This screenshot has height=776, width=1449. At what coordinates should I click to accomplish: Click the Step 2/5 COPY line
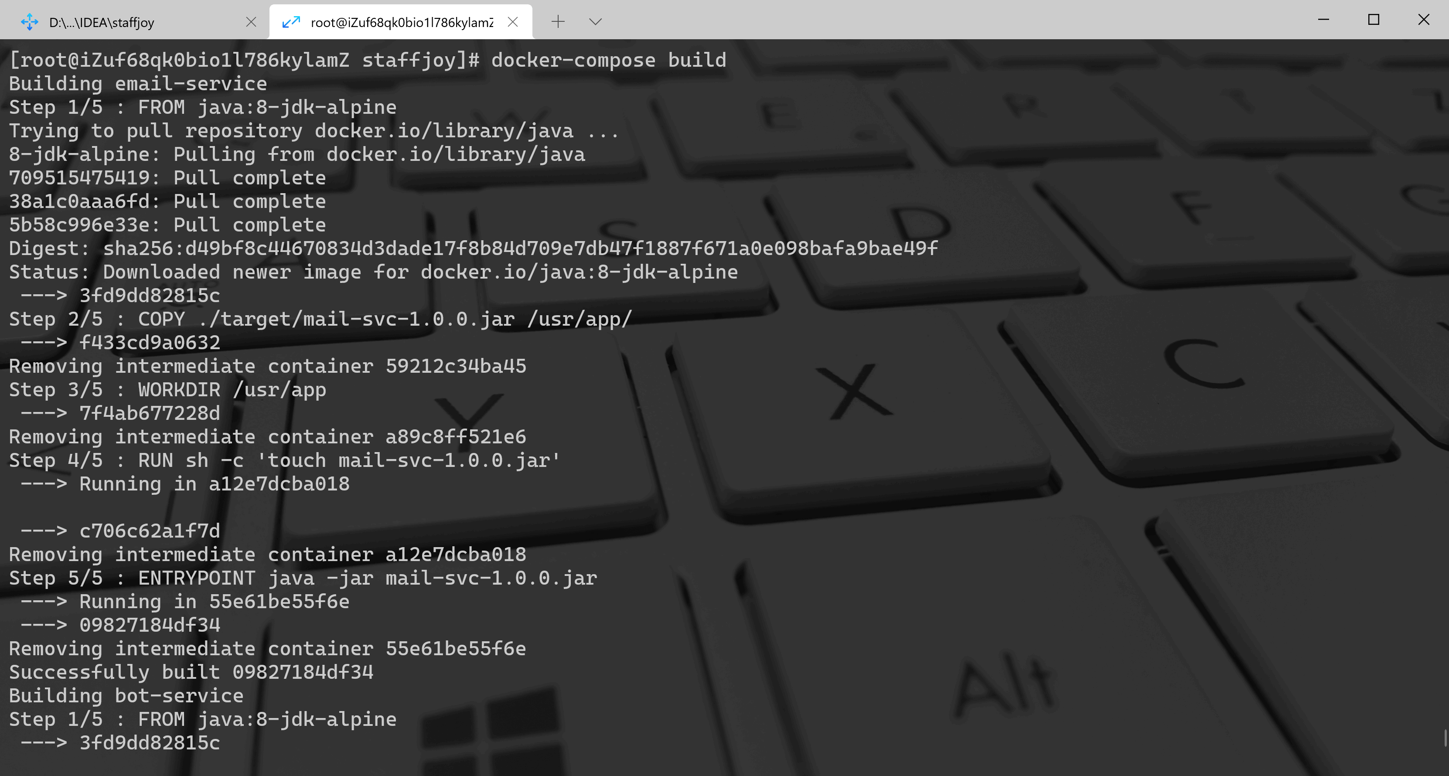[x=320, y=319]
